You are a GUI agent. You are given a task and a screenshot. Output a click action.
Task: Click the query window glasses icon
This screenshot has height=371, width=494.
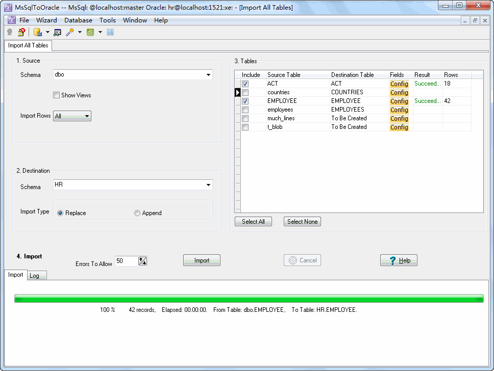58,32
